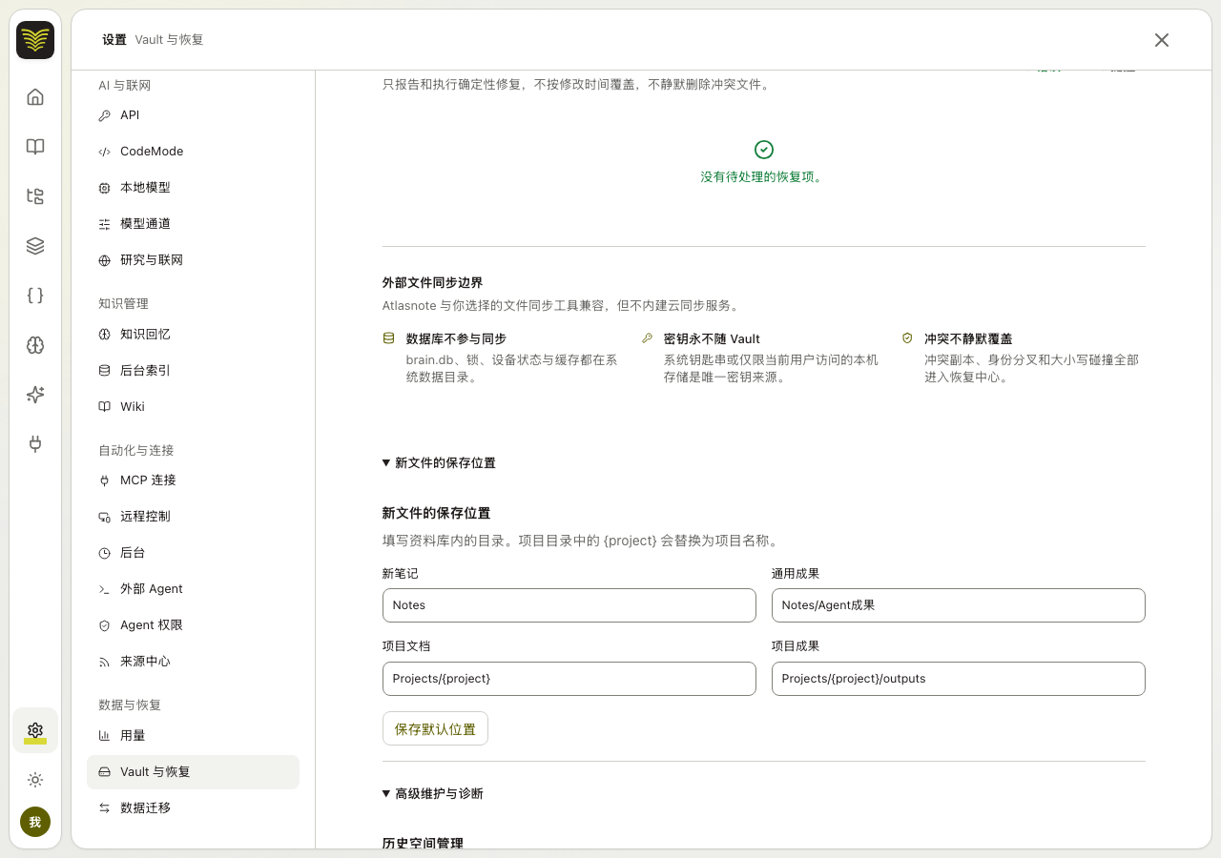Click the 模型通道 sliders icon
1221x858 pixels.
105,224
